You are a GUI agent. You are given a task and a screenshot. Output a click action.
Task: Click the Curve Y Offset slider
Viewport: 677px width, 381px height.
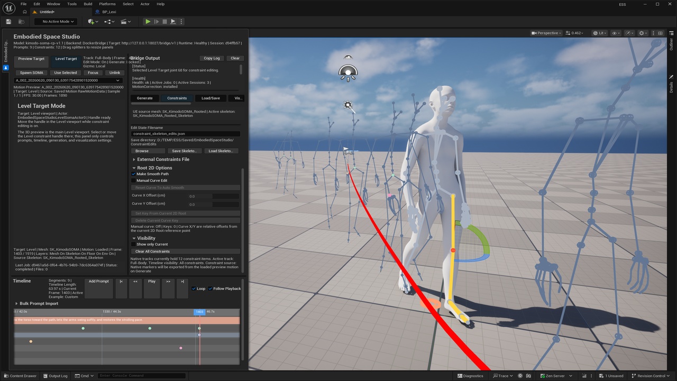click(214, 204)
